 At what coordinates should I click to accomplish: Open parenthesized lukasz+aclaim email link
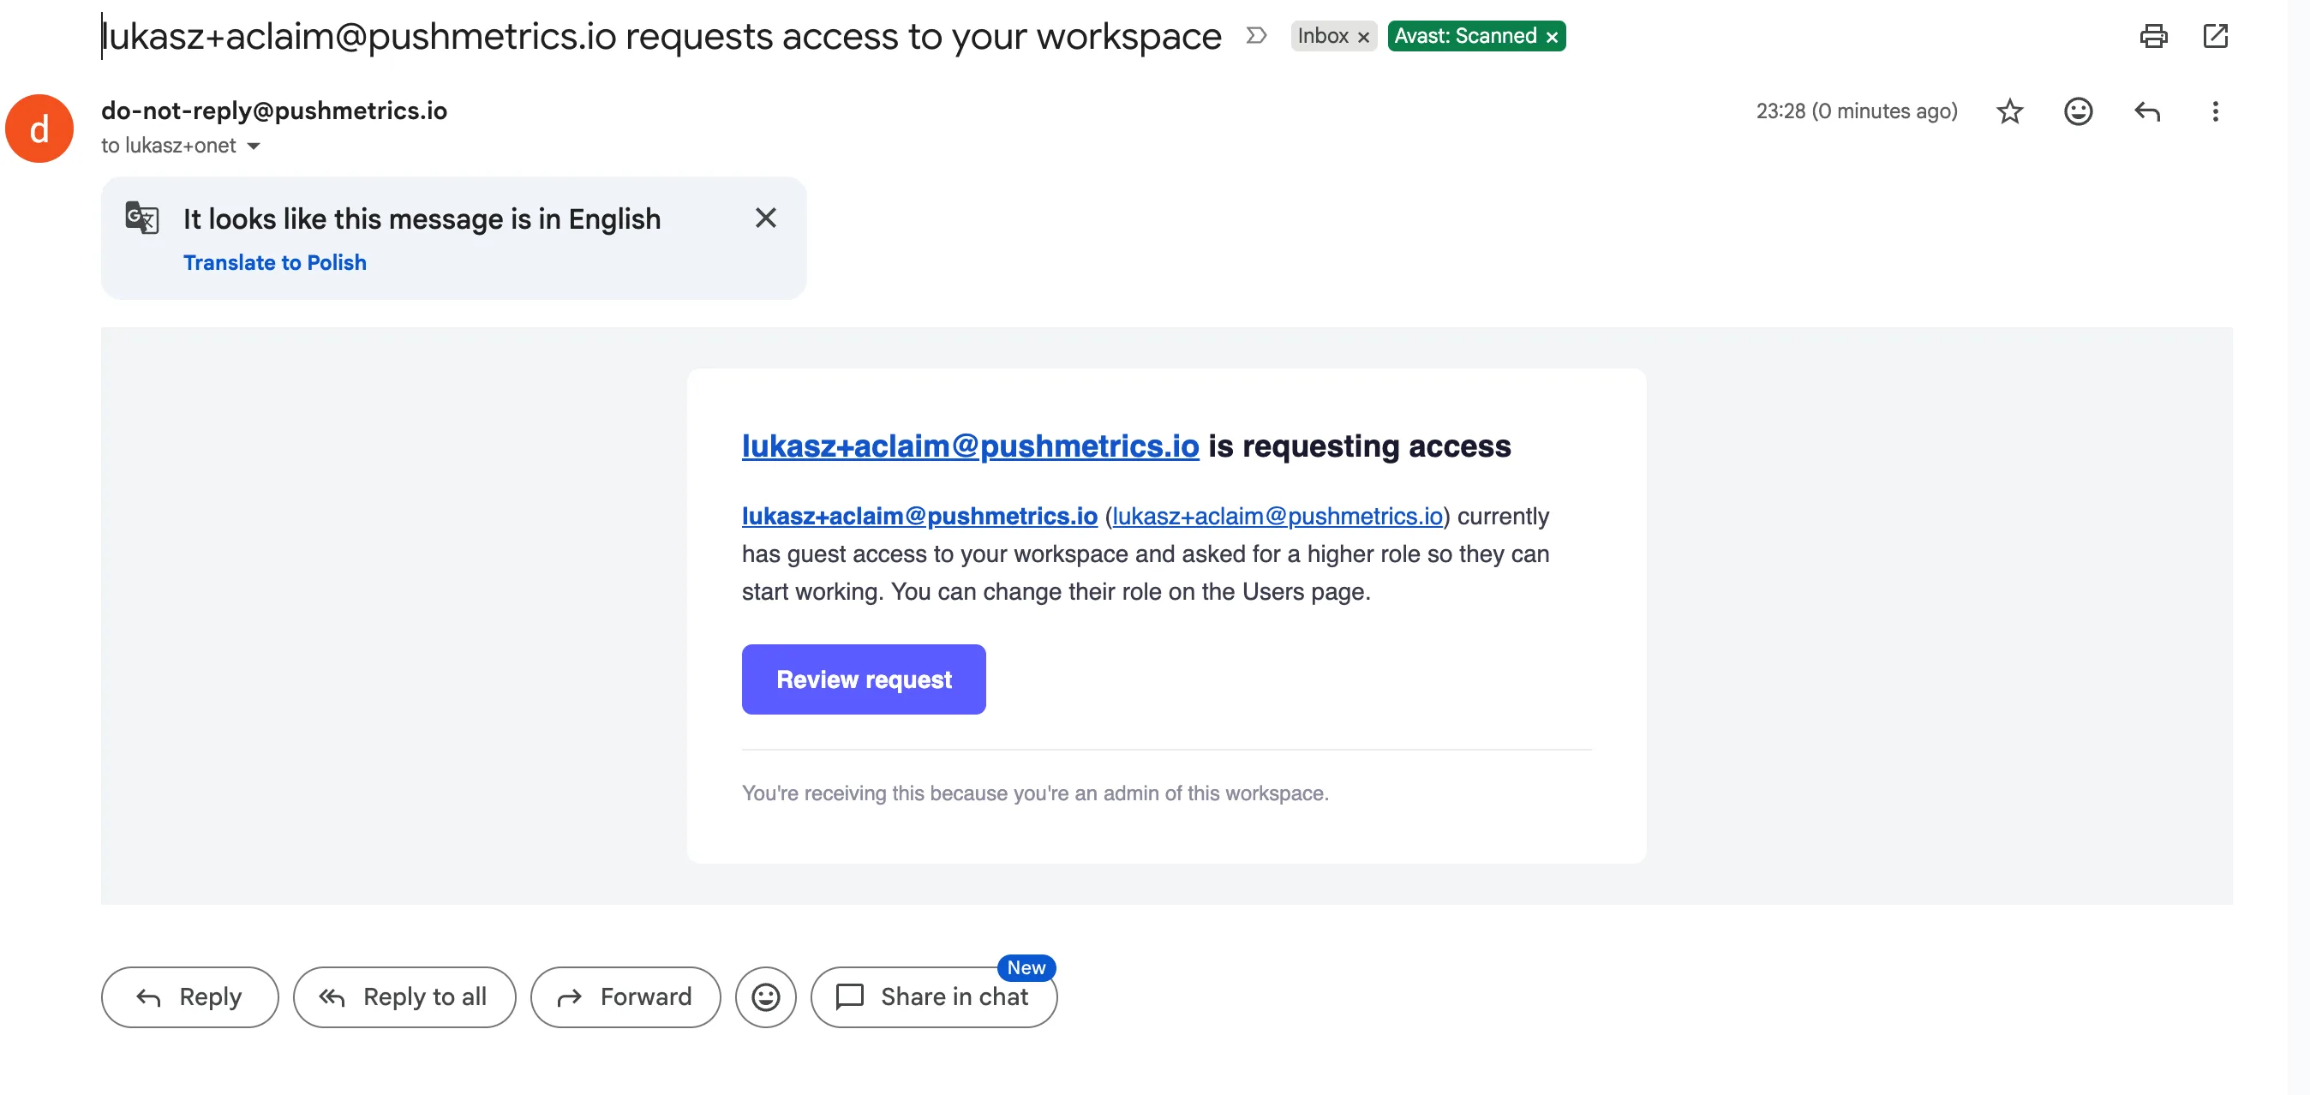(x=1277, y=517)
